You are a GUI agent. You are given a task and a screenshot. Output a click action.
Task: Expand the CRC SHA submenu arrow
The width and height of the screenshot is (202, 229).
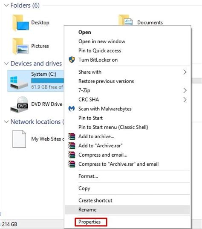185,100
